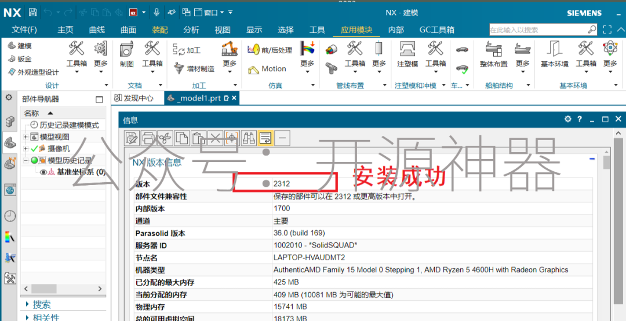Click 更多 button in 设计 group

(x=101, y=58)
